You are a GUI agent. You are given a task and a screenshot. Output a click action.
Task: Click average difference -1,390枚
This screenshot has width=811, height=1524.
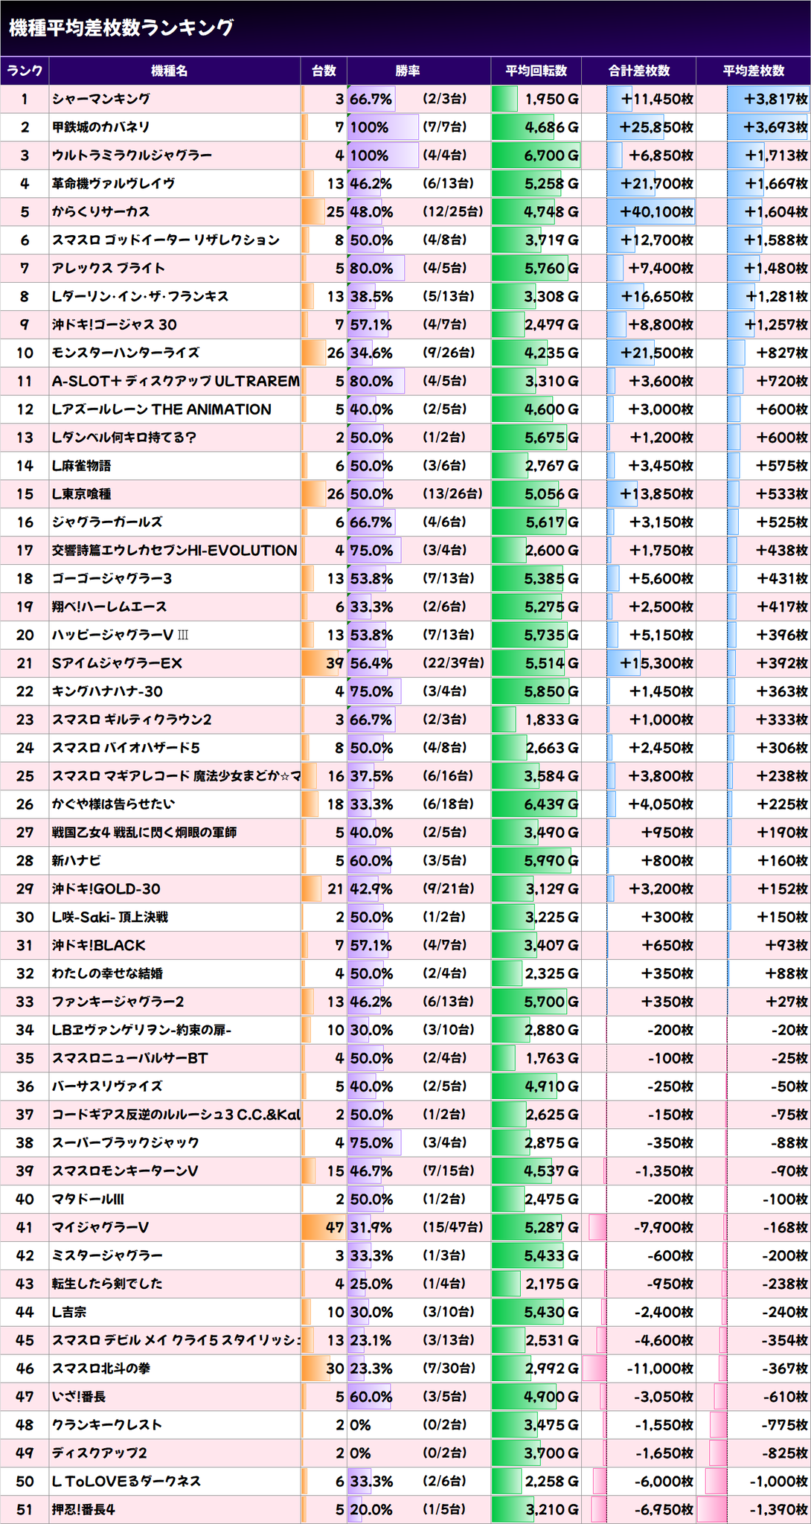[778, 1510]
